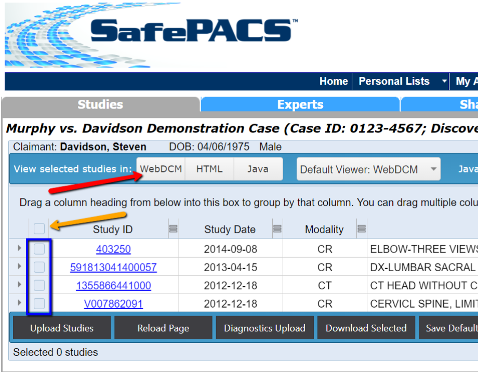Viewport: 478px width, 372px height.
Task: Click the Diagnostics Upload button
Action: pyautogui.click(x=264, y=328)
